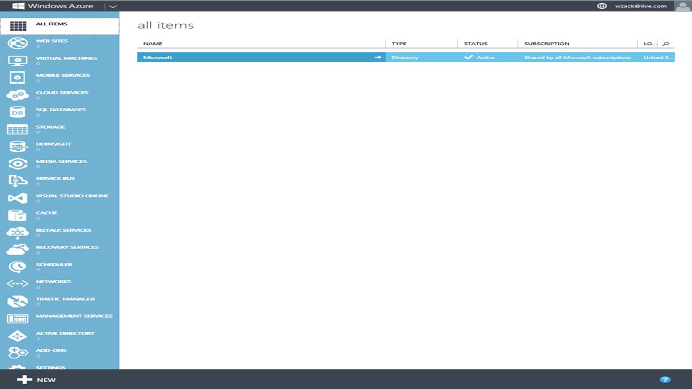The image size is (692, 389).
Task: Select the Cache icon
Action: coord(18,216)
